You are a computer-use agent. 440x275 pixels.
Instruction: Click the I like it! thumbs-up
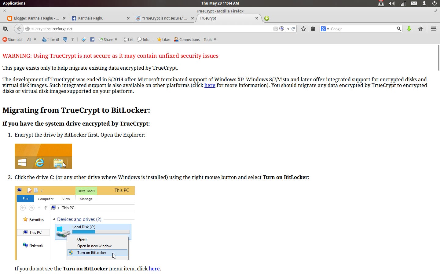(51, 39)
